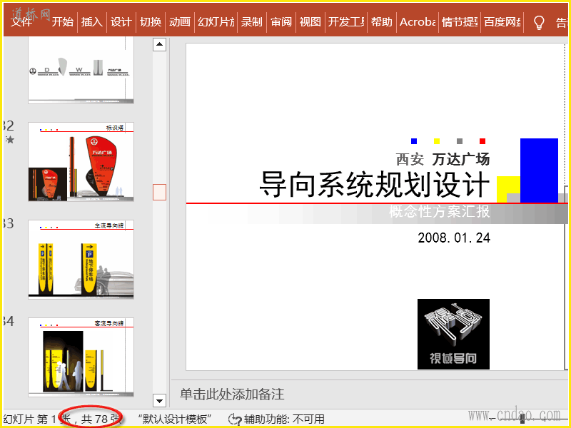Select the 录制 recording tab
This screenshot has width=571, height=428.
pyautogui.click(x=252, y=22)
